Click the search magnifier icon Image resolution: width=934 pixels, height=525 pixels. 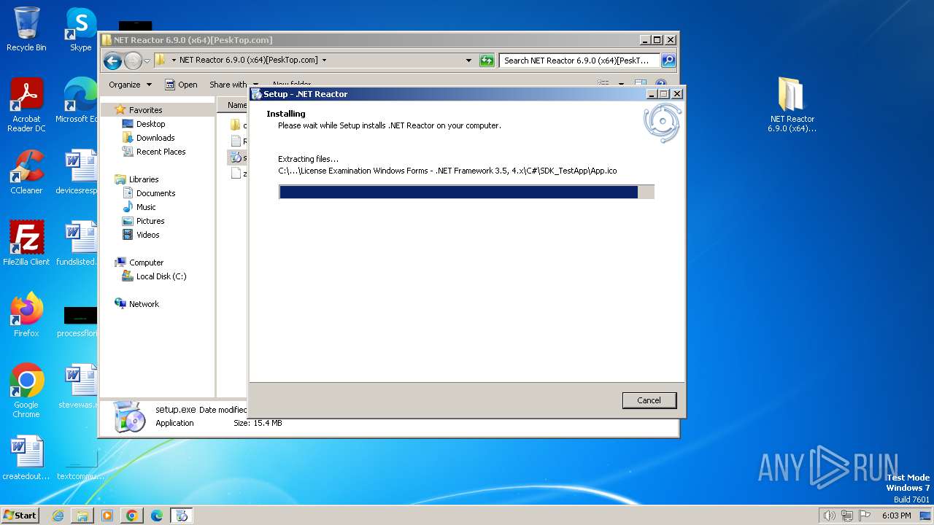(x=668, y=61)
